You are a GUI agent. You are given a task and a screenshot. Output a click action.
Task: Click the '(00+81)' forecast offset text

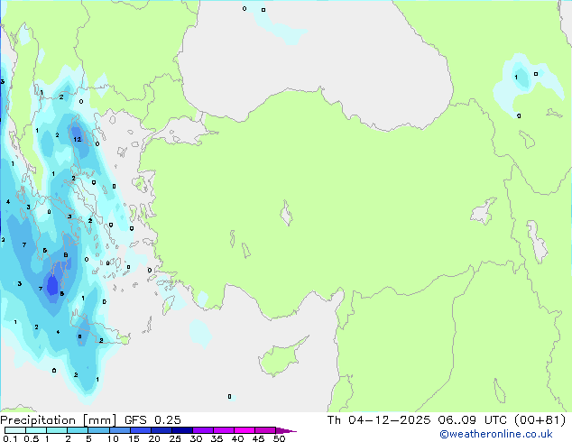(540, 420)
